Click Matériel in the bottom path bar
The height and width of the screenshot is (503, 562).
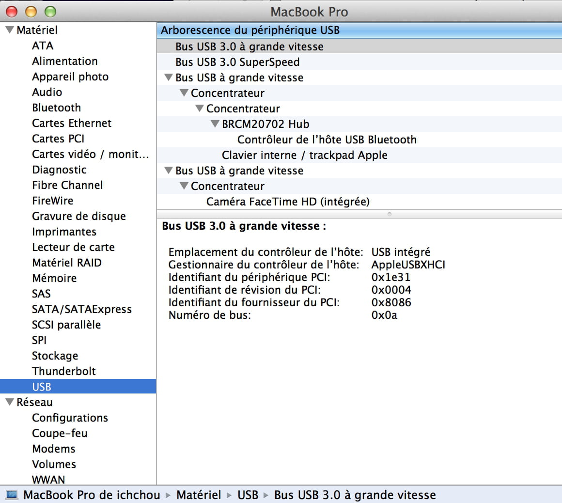point(199,495)
